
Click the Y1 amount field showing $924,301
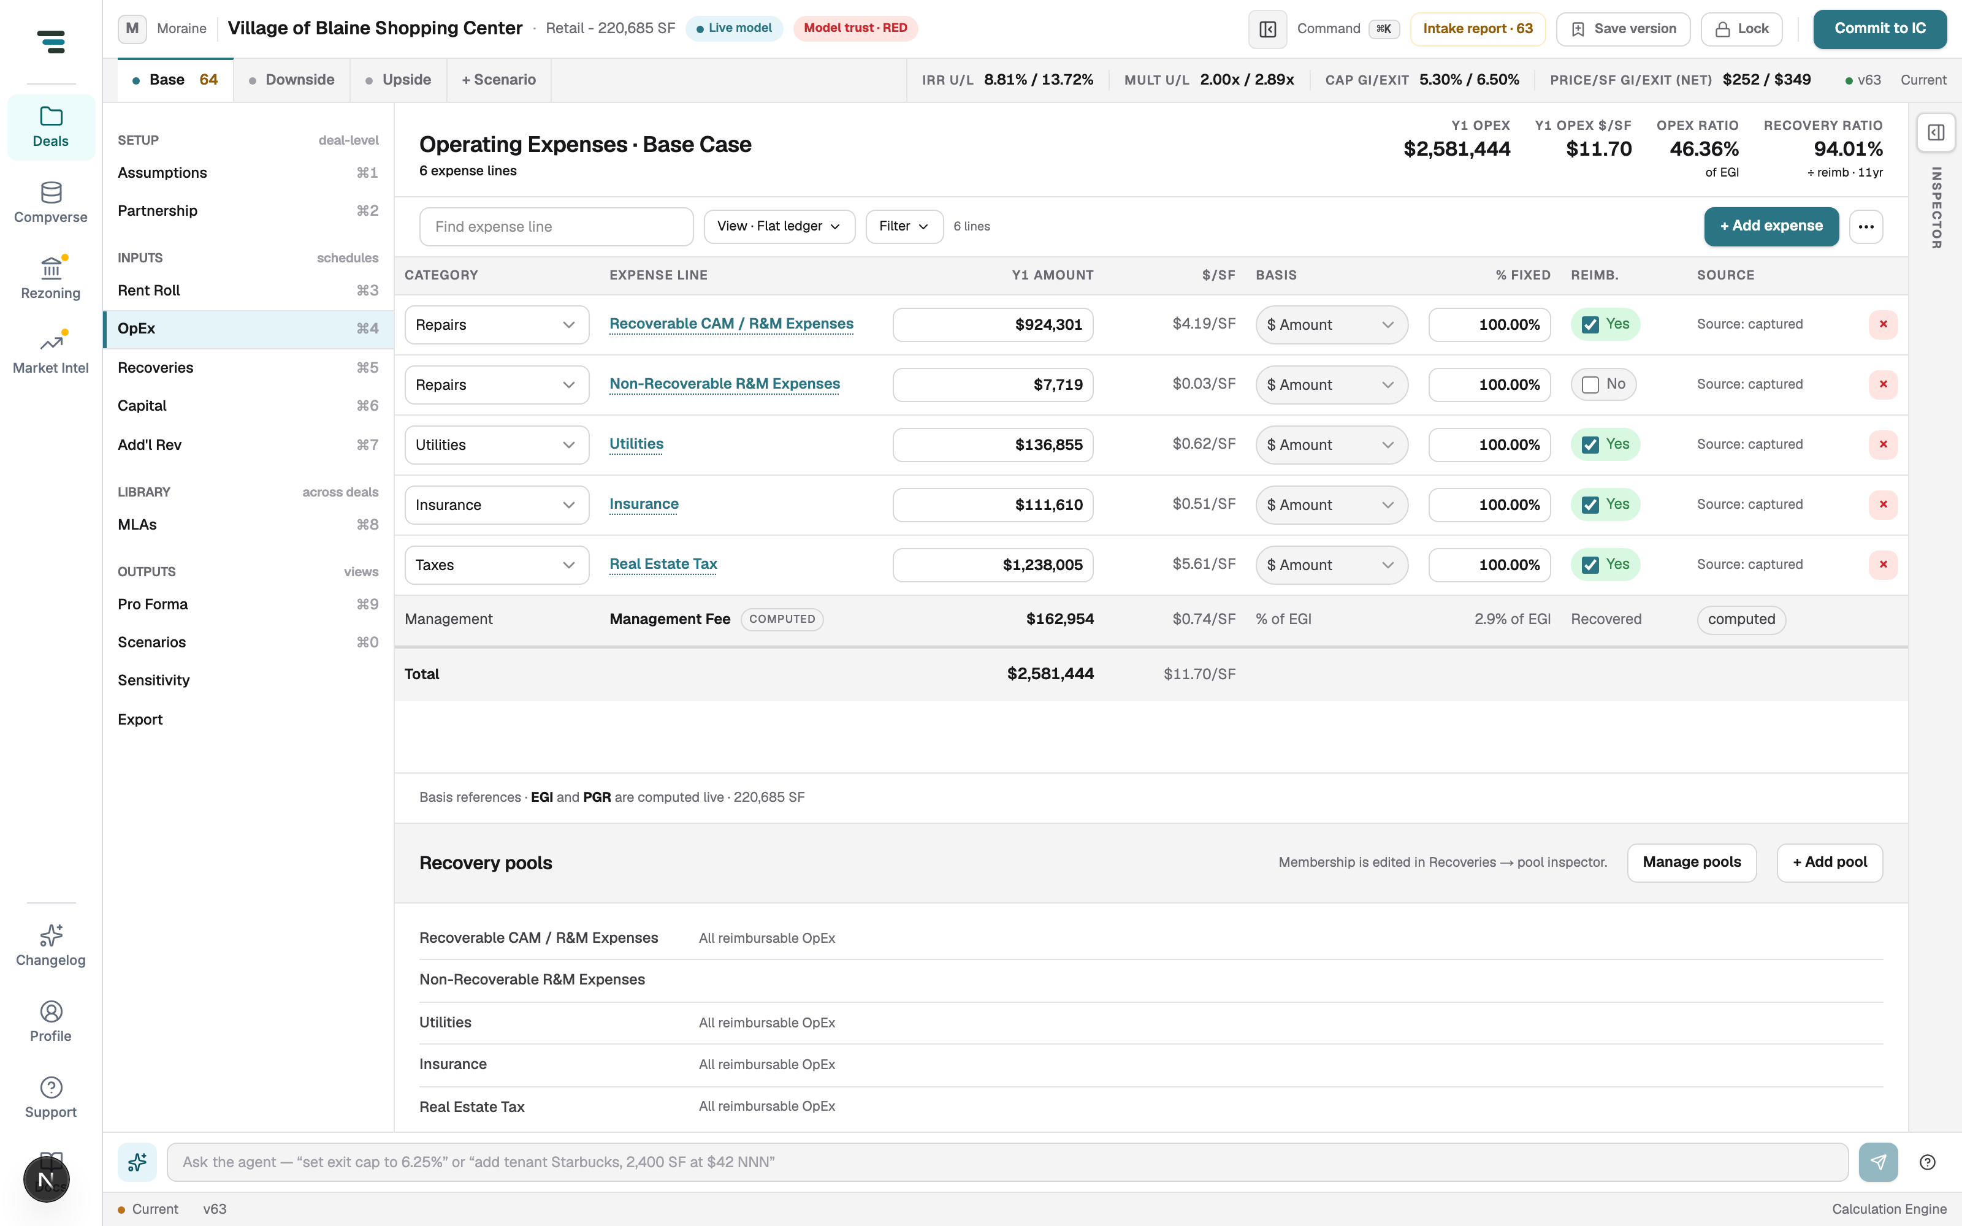tap(993, 324)
